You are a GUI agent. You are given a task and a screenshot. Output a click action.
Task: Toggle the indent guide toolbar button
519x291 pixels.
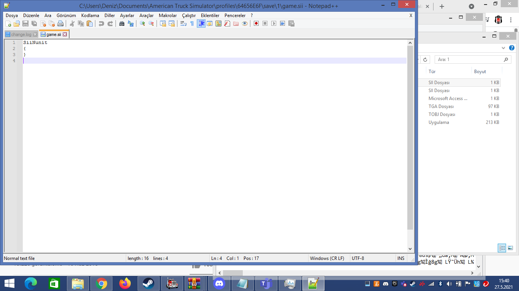(x=201, y=23)
